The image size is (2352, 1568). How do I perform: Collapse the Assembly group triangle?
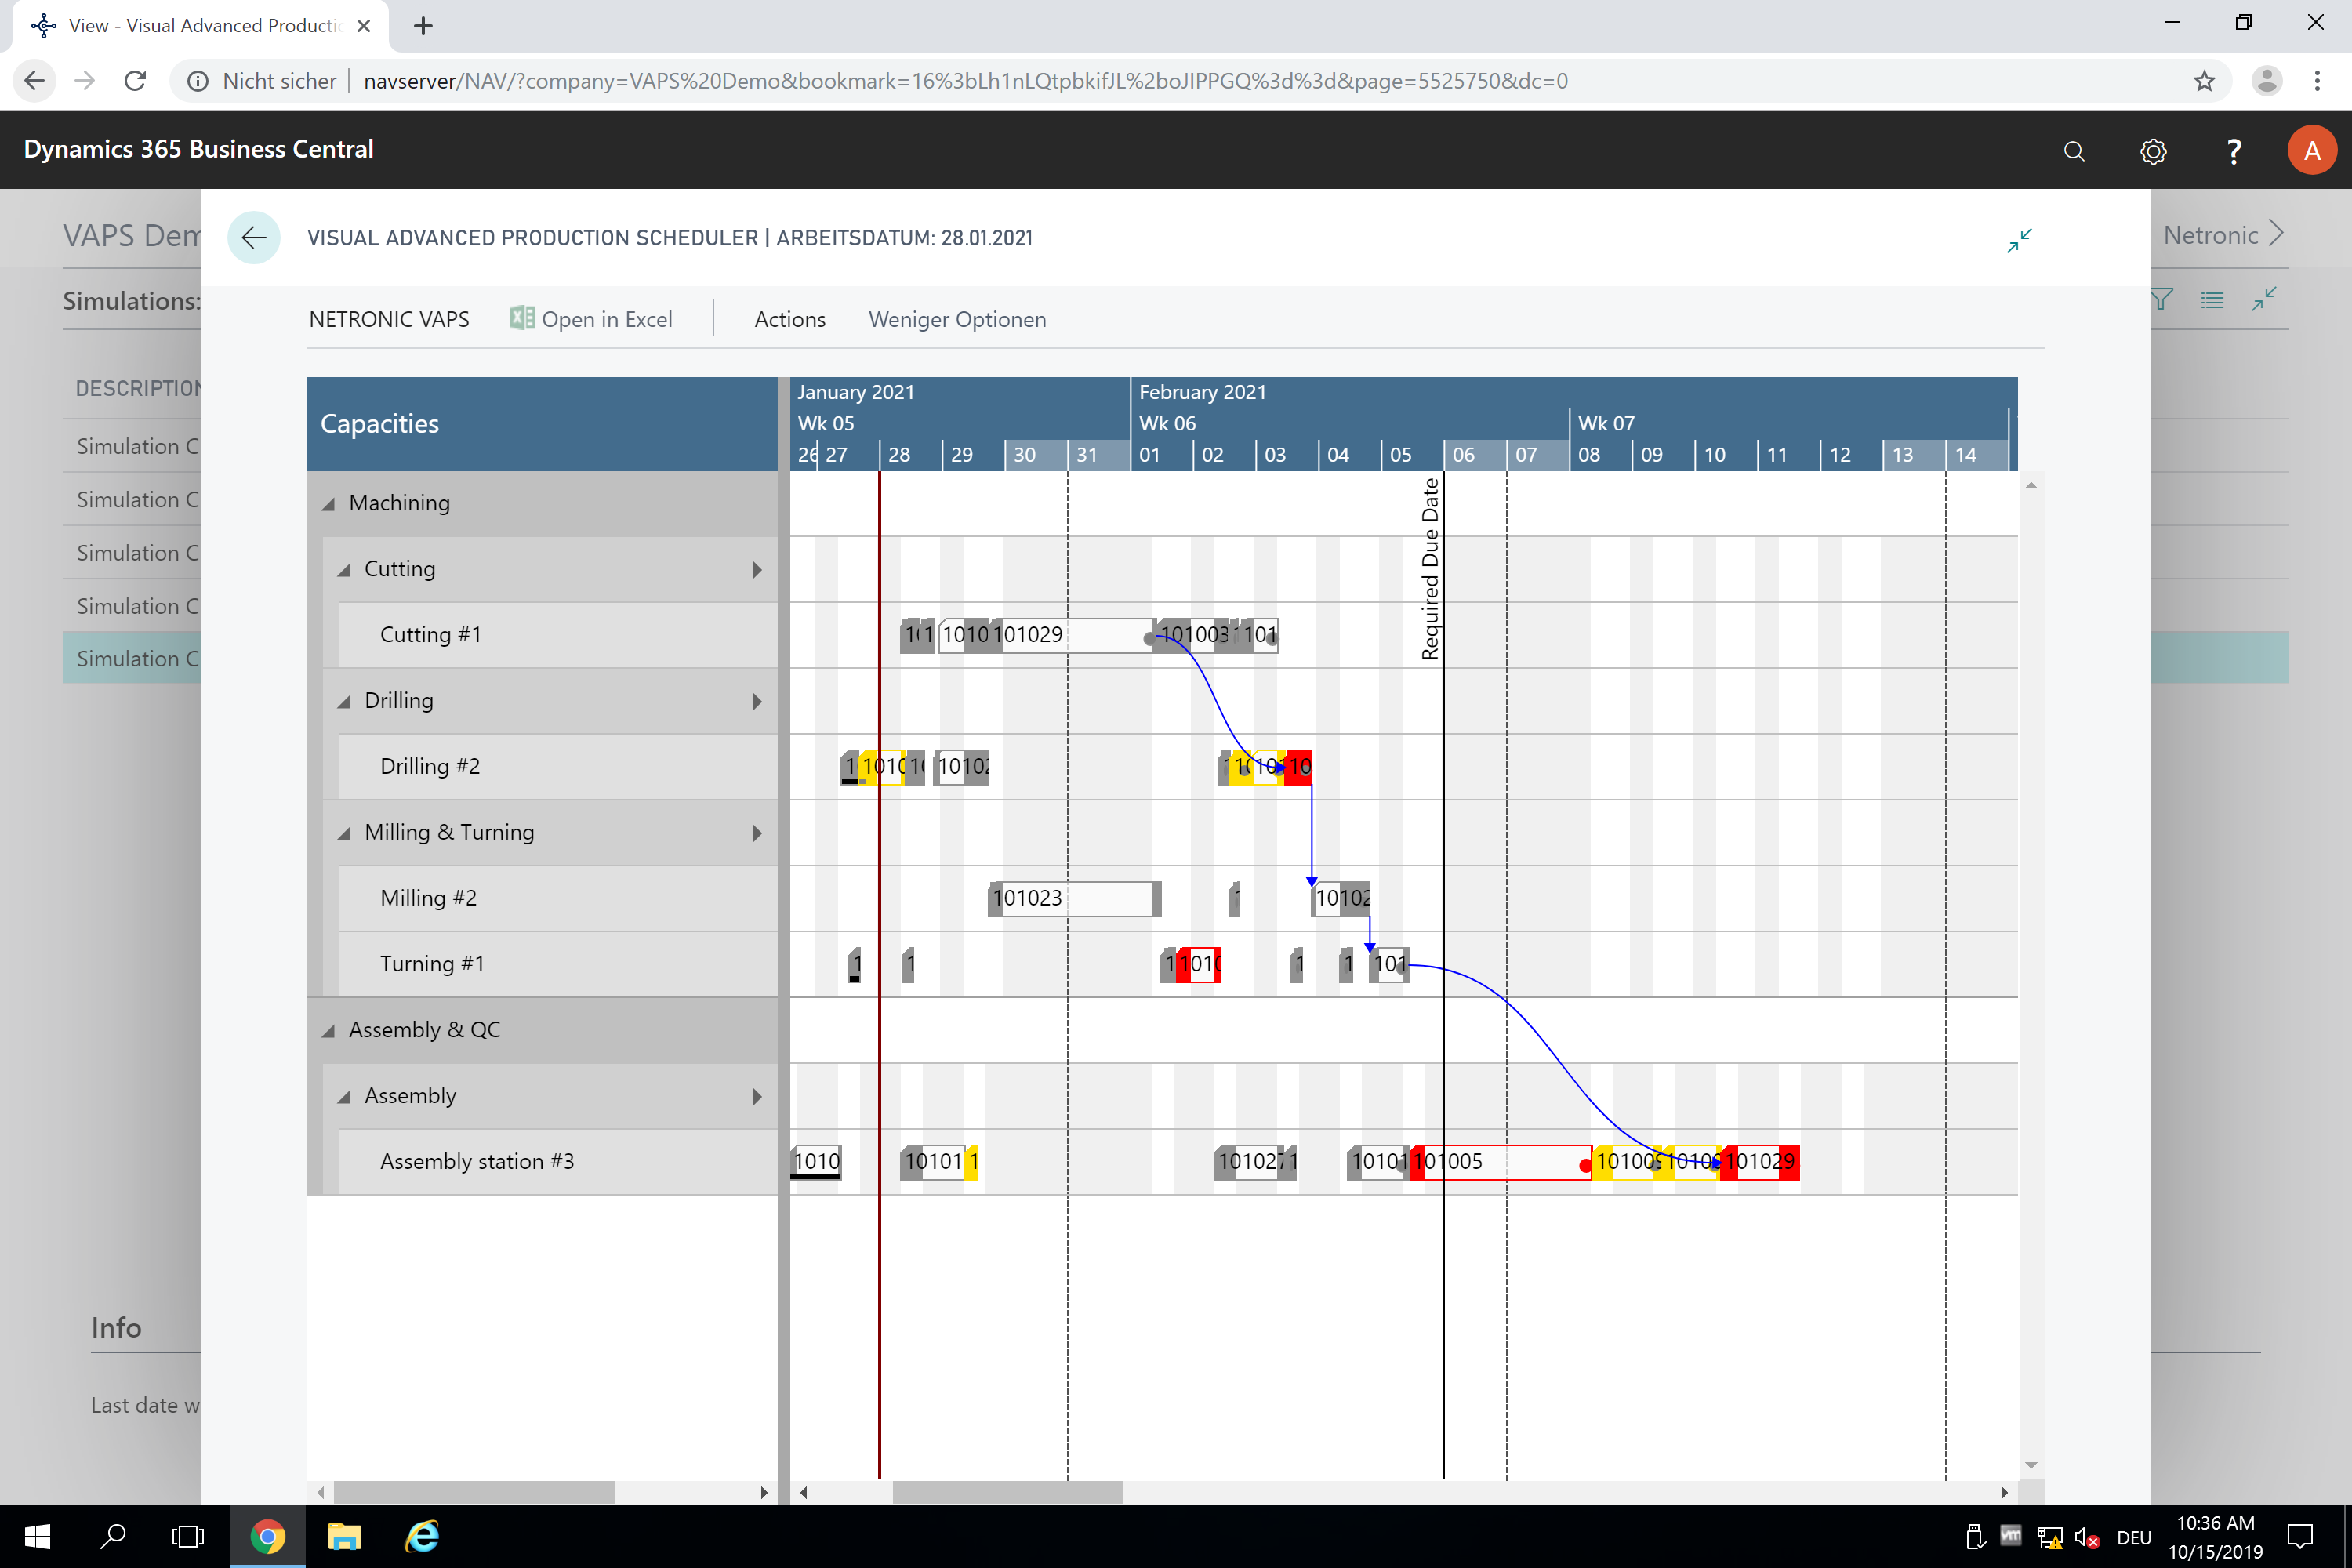[344, 1097]
